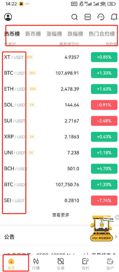
Task: Tap 查看更多 to view more
Action: 61,215
